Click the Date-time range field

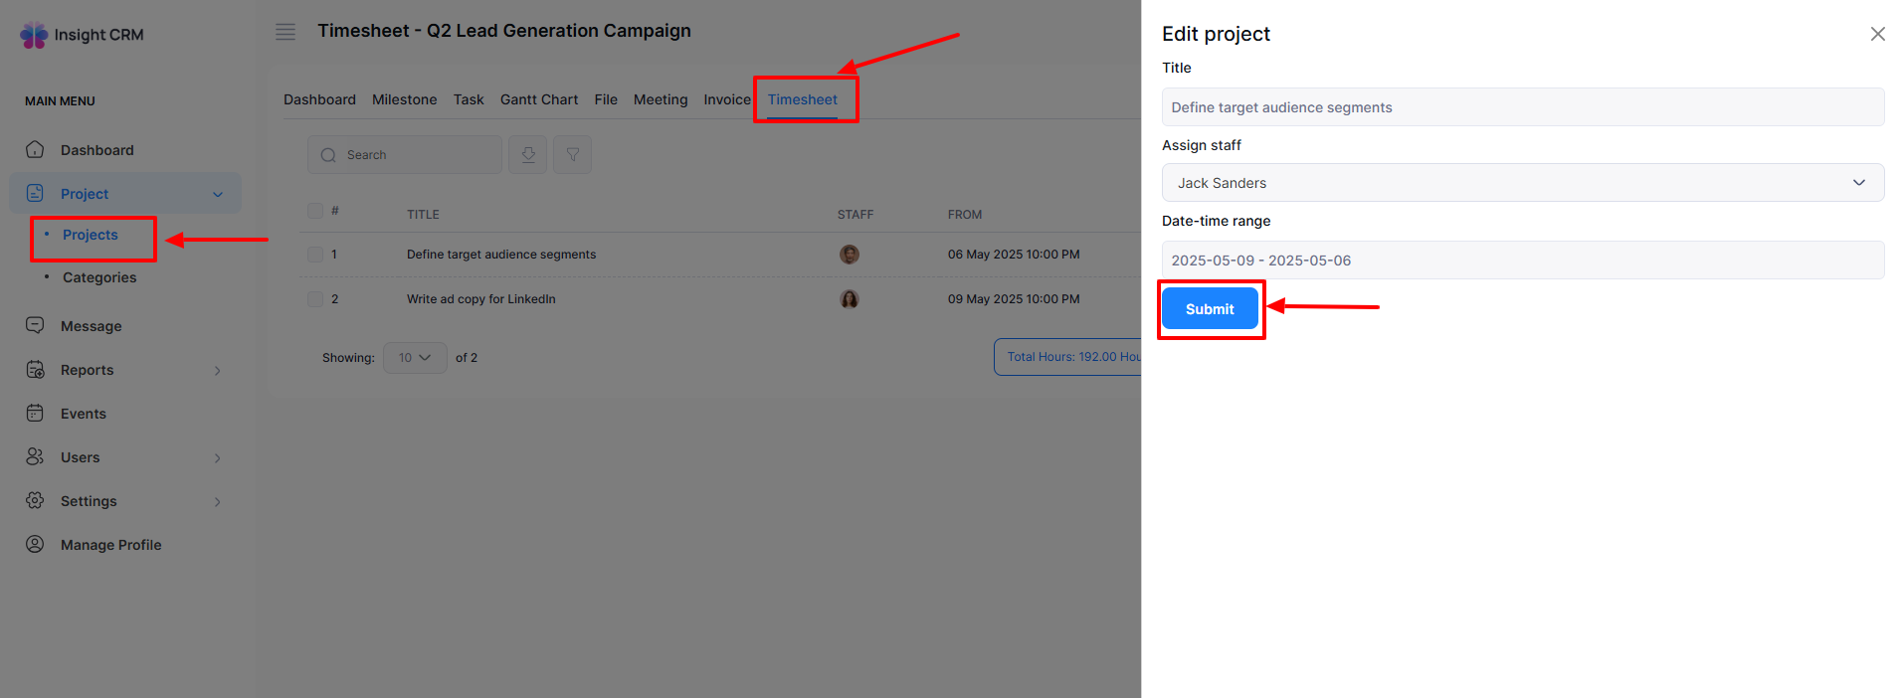tap(1522, 261)
